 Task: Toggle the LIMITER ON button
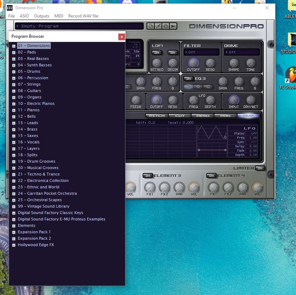260,168
